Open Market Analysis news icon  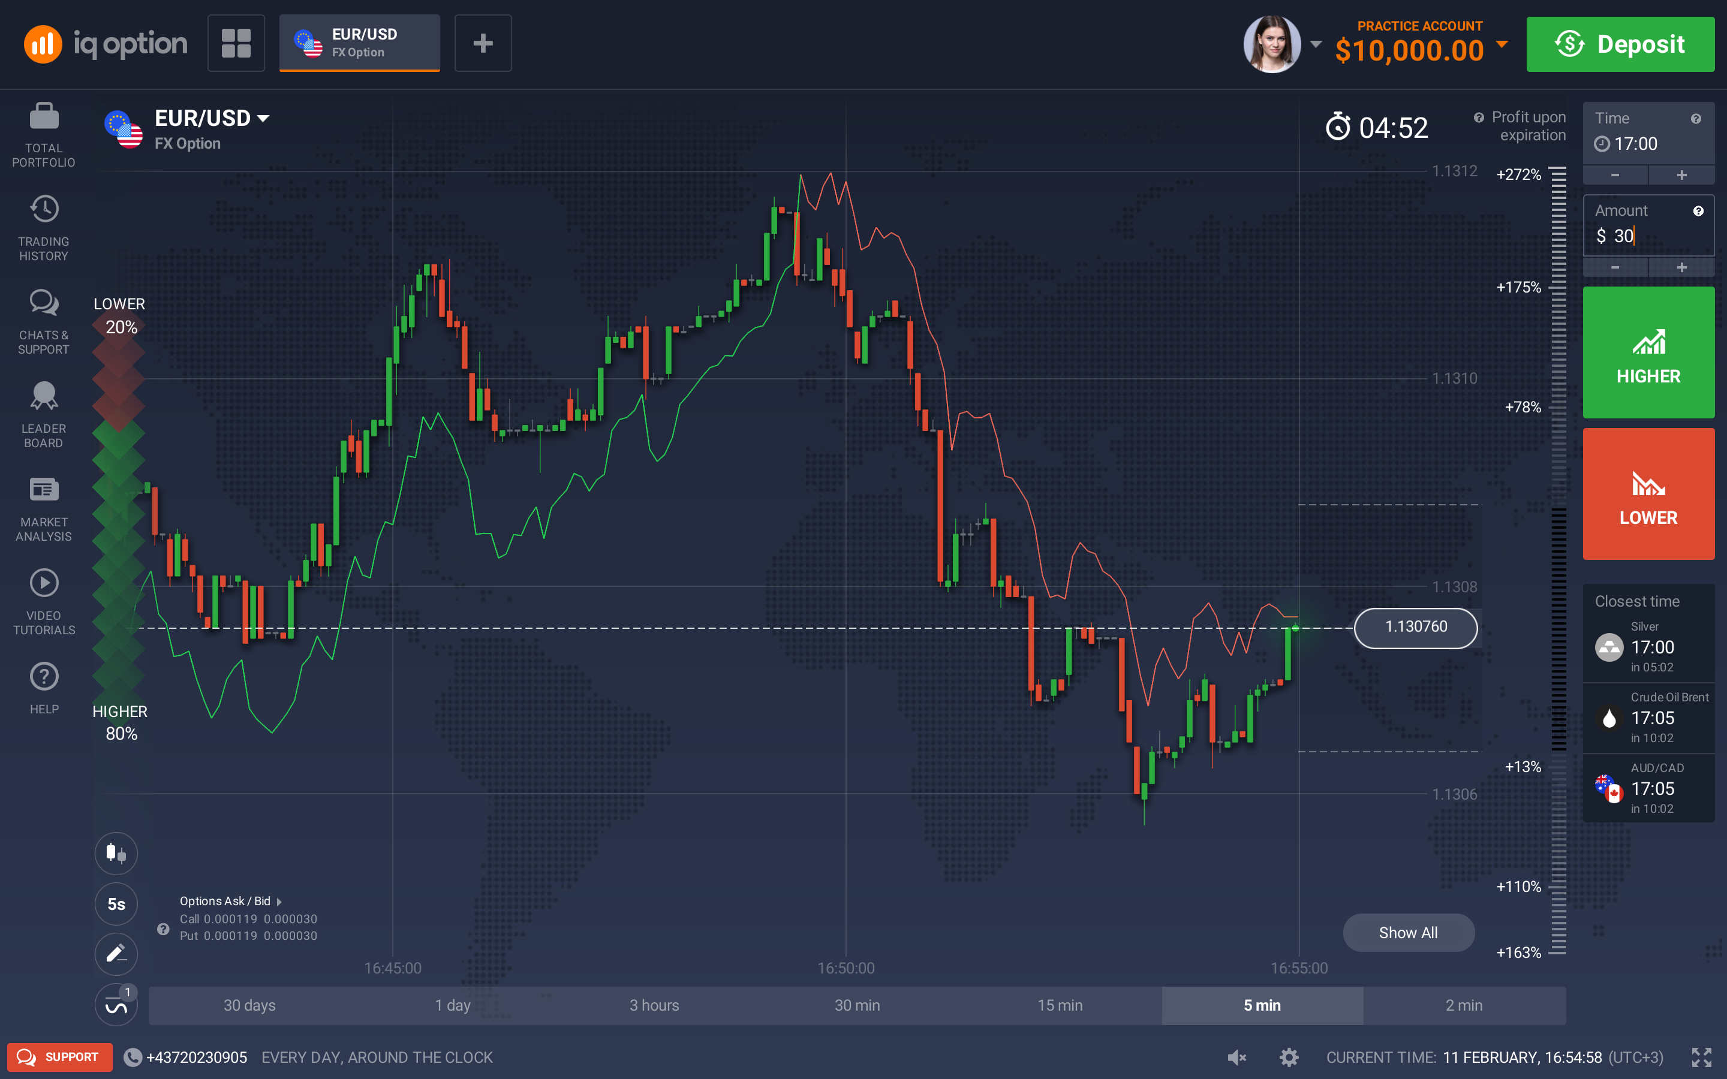tap(44, 490)
